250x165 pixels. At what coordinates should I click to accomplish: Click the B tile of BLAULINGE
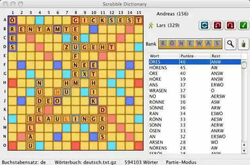coord(30,119)
